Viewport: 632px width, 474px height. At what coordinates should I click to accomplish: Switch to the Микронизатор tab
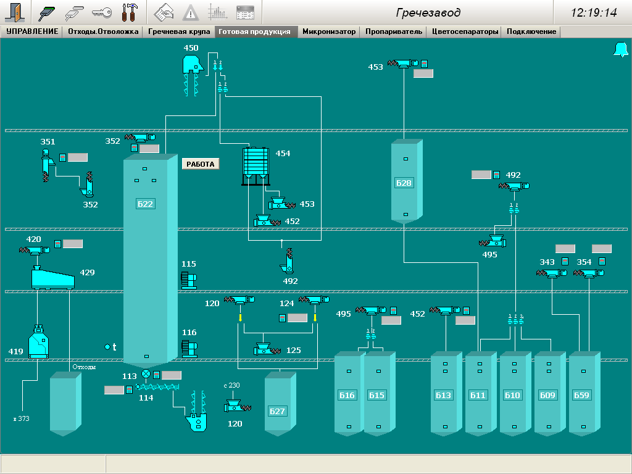tap(329, 31)
